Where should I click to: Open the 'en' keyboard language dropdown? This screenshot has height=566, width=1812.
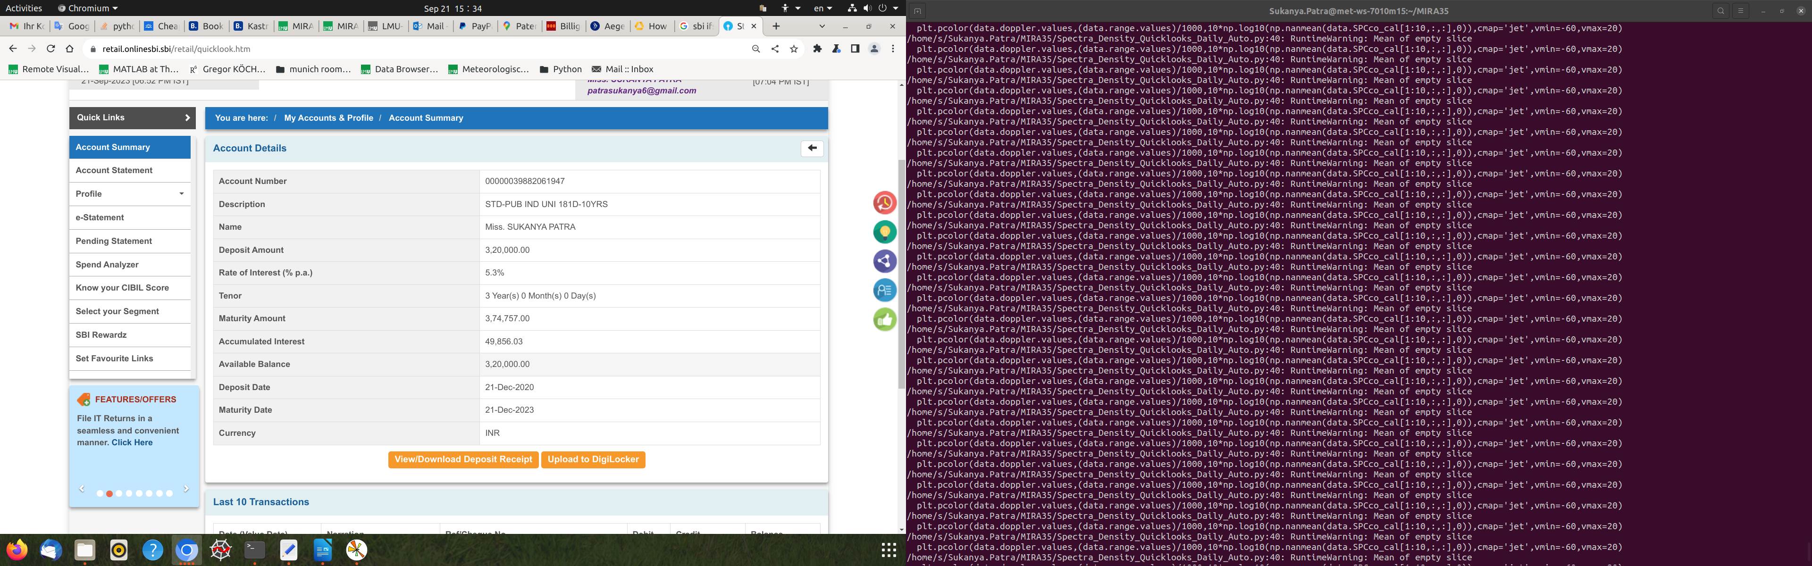(822, 8)
